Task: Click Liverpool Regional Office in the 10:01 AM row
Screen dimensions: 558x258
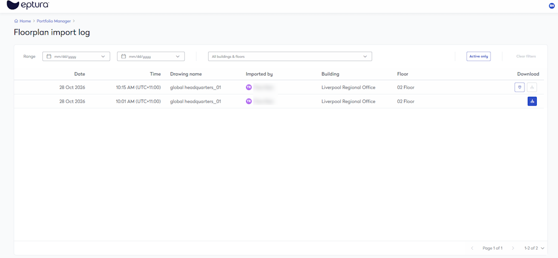Action: pyautogui.click(x=348, y=101)
